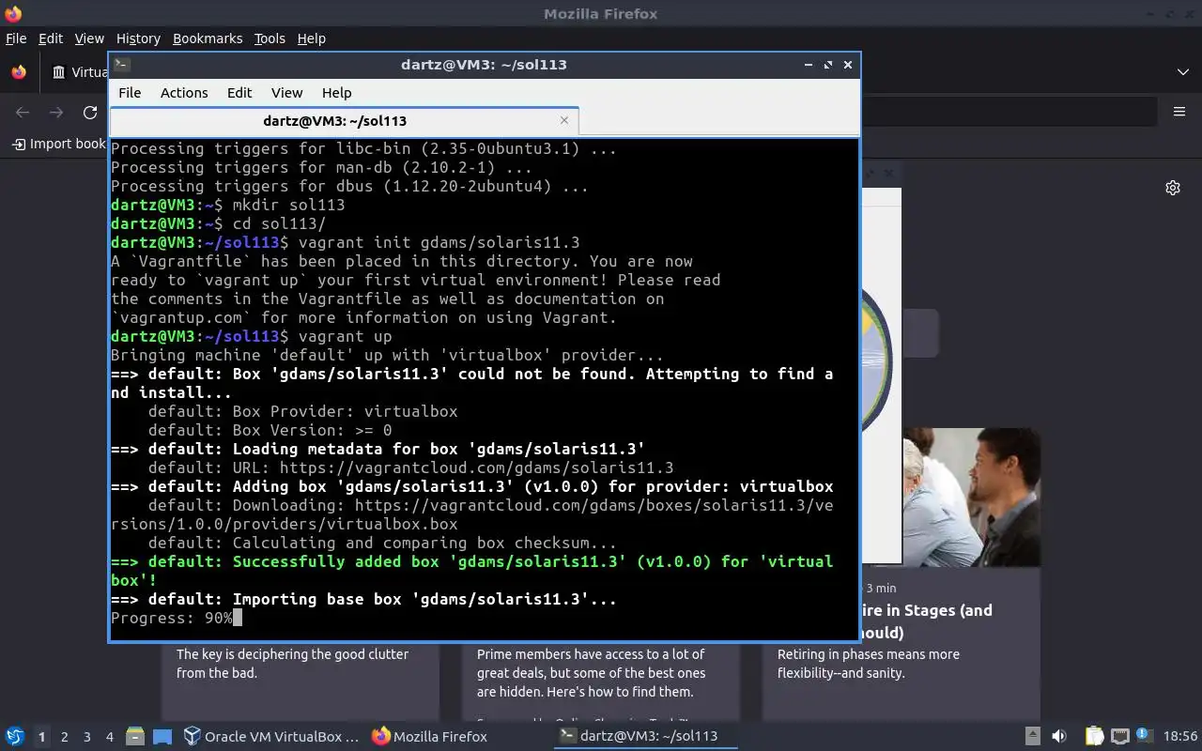Open the terminal Help menu
Viewport: 1202px width, 751px height.
pyautogui.click(x=336, y=92)
